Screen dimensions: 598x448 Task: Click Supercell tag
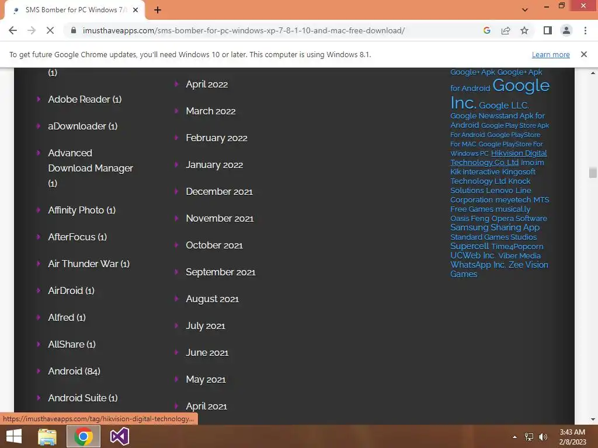click(x=470, y=246)
